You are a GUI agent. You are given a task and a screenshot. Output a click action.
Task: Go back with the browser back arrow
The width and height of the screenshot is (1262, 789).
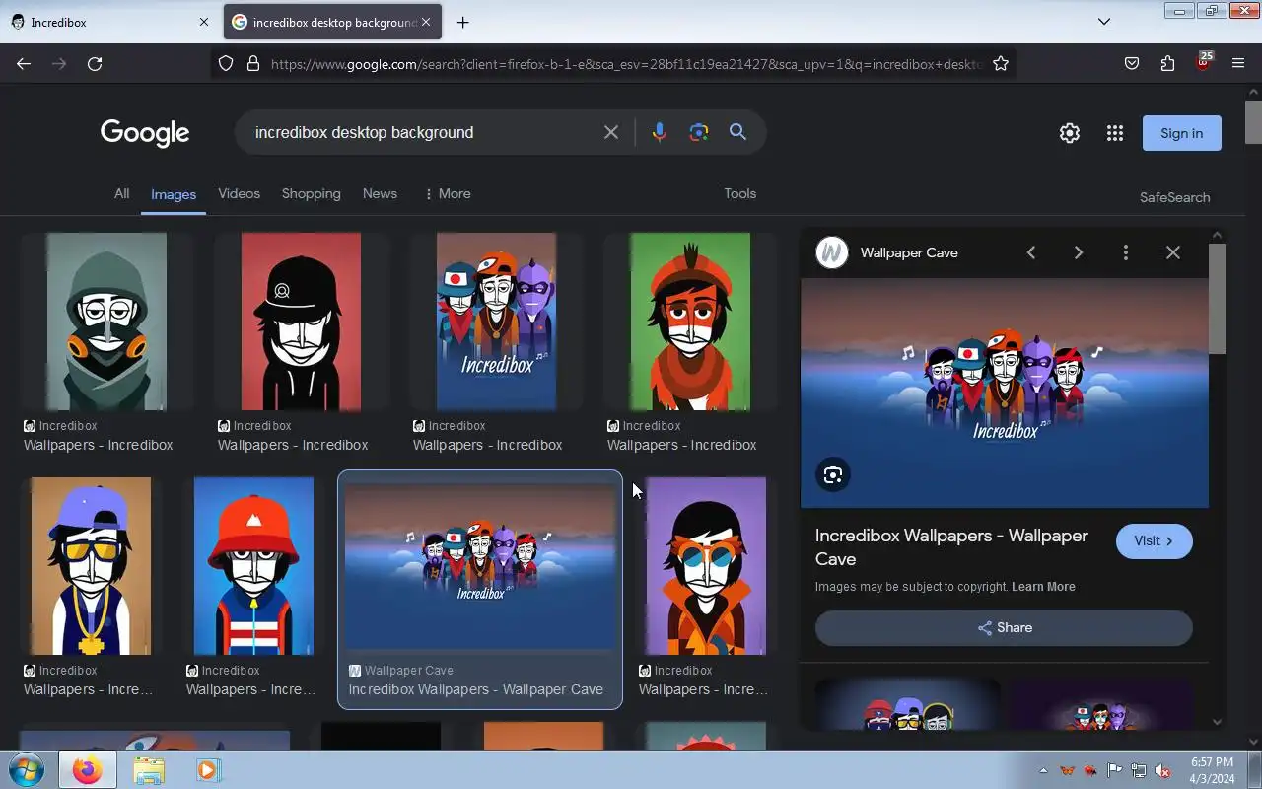[x=24, y=63]
